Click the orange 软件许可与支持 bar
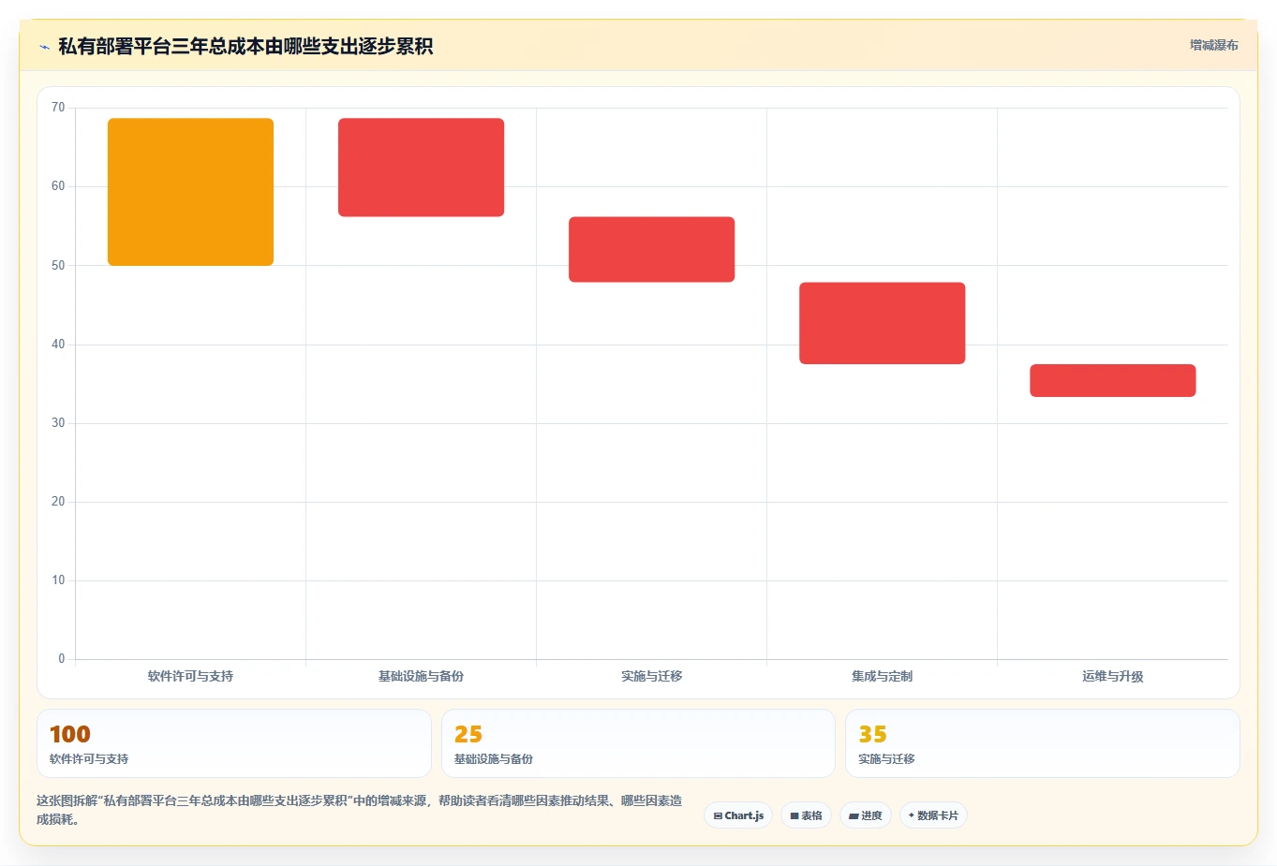The height and width of the screenshot is (866, 1277). point(190,192)
